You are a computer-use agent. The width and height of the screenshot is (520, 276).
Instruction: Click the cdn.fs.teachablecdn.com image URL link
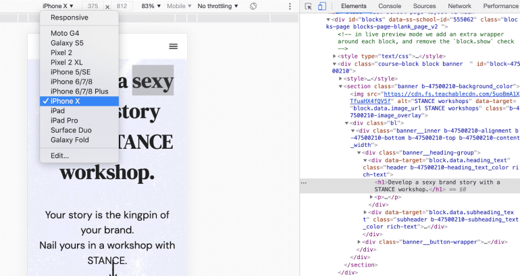(x=434, y=98)
